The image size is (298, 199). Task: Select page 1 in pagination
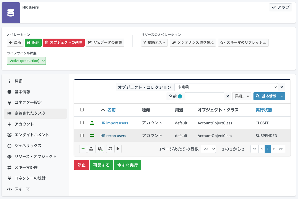(268, 149)
